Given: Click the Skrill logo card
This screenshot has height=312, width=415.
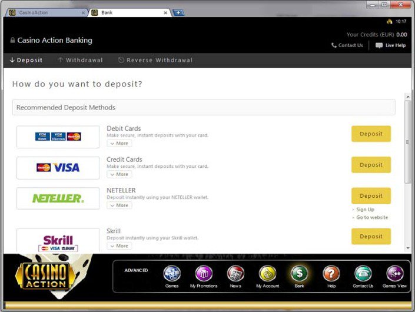Looking at the screenshot, I should (x=58, y=240).
